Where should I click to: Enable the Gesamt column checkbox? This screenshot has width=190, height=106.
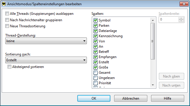click(96, 73)
